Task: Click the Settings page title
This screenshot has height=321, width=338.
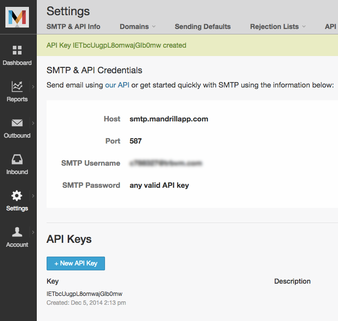Action: click(68, 11)
